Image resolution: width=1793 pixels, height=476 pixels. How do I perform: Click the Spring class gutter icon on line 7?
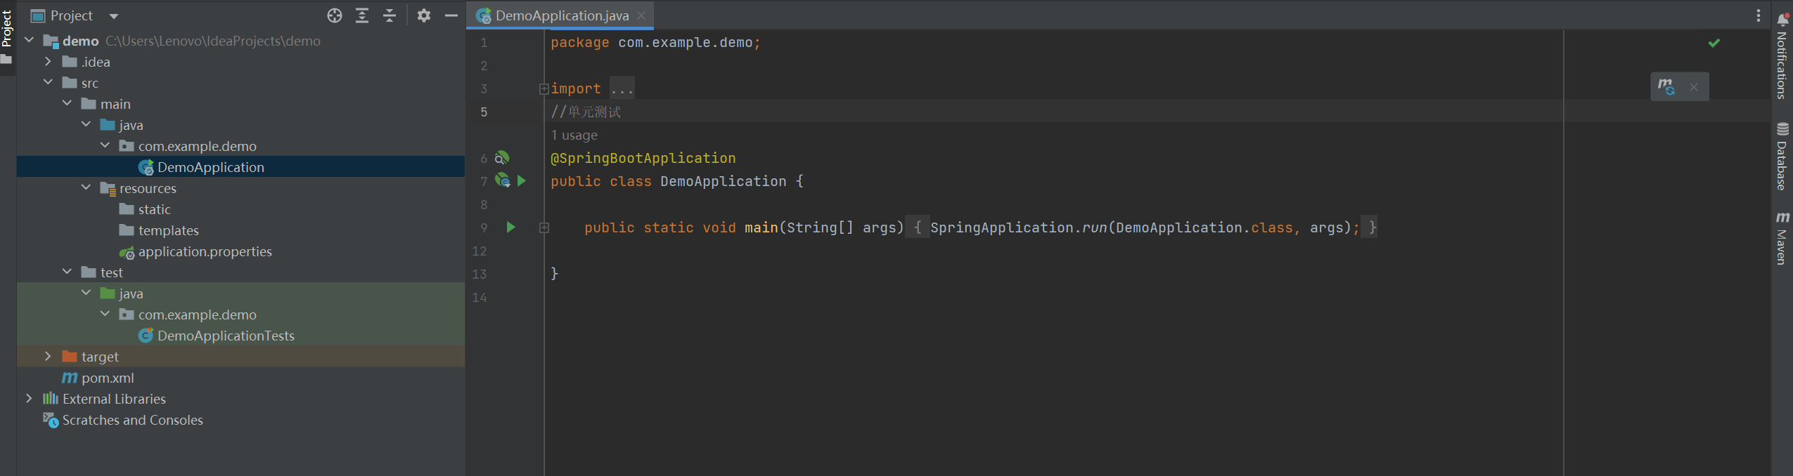[502, 180]
